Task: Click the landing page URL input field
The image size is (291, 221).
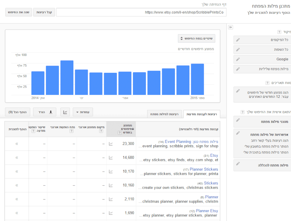Action: pos(141,12)
